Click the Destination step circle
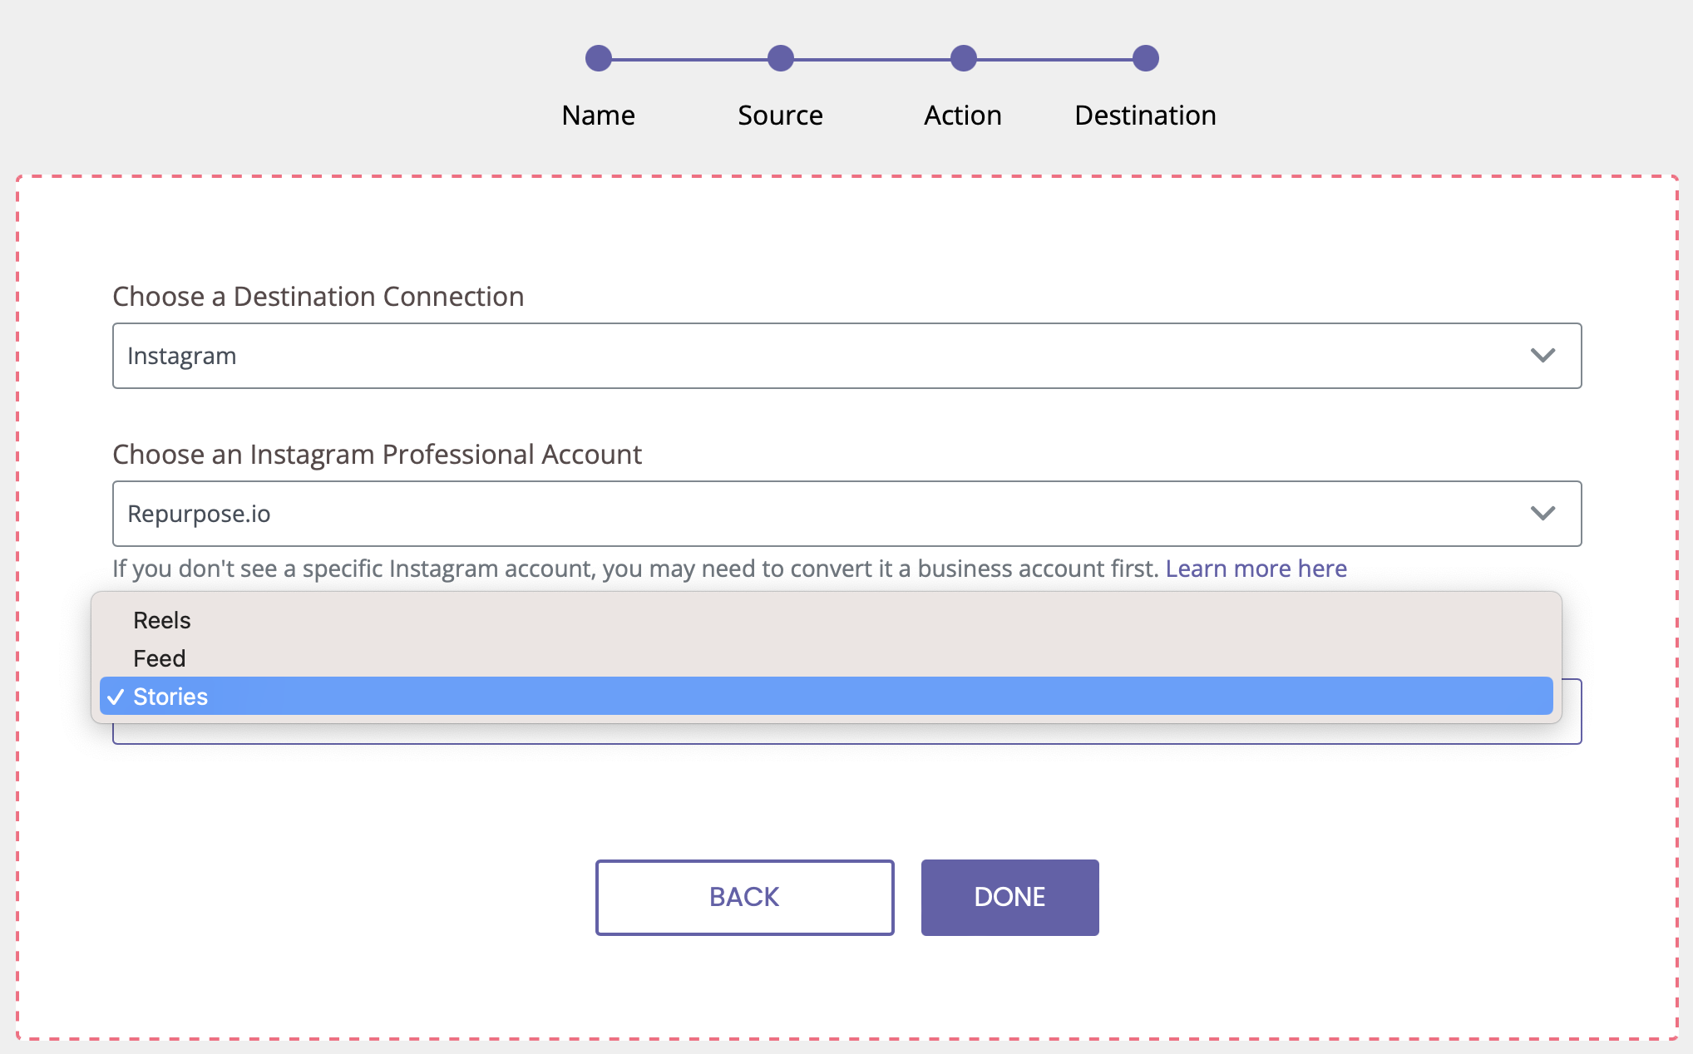The height and width of the screenshot is (1054, 1693). (x=1145, y=58)
